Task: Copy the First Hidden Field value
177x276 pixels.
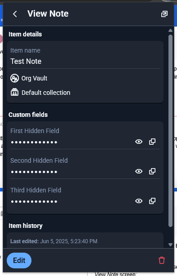Action: [x=152, y=142]
